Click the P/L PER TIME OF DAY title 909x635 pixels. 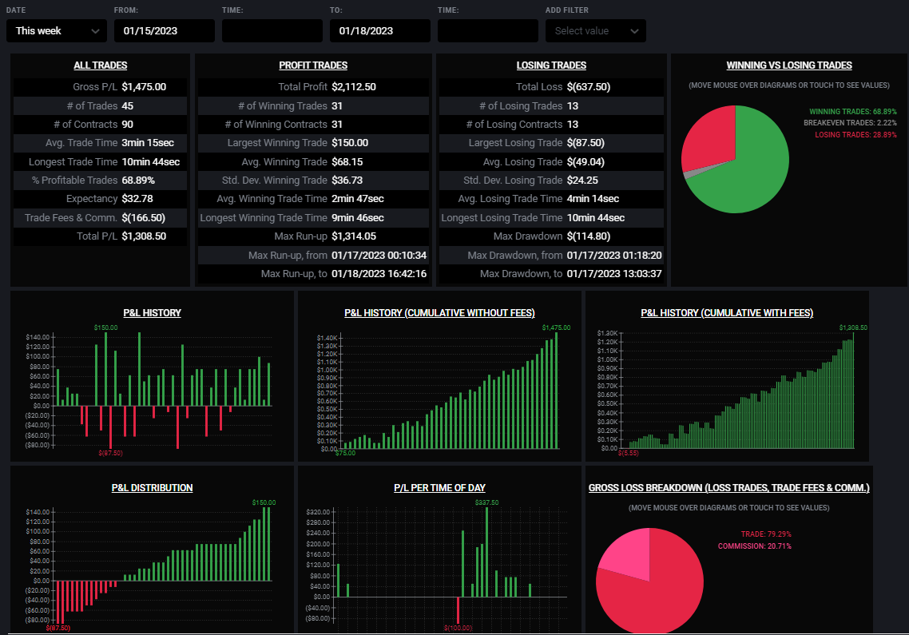(439, 488)
